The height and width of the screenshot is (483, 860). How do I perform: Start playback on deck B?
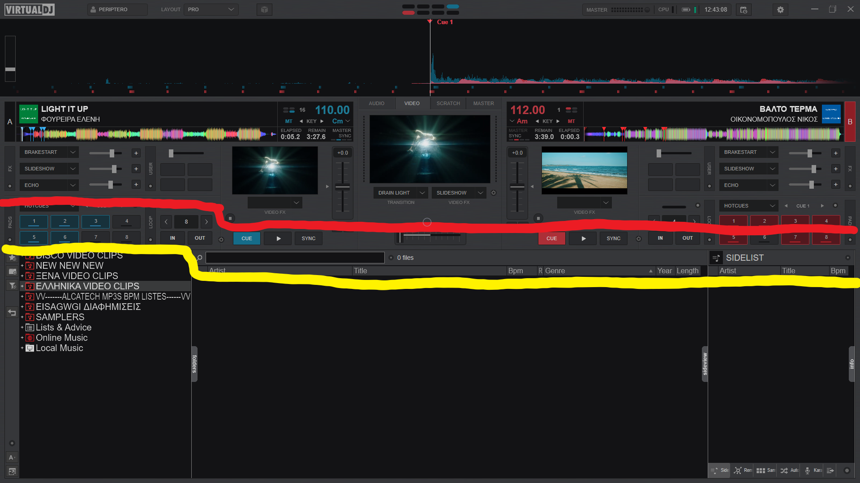583,238
